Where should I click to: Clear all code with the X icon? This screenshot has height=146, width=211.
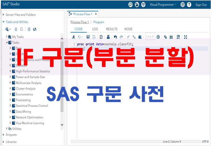[165, 37]
